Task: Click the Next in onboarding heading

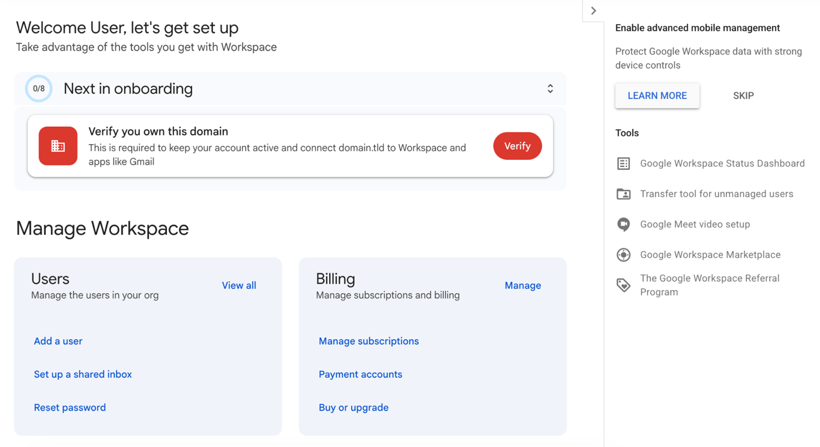Action: [x=128, y=89]
